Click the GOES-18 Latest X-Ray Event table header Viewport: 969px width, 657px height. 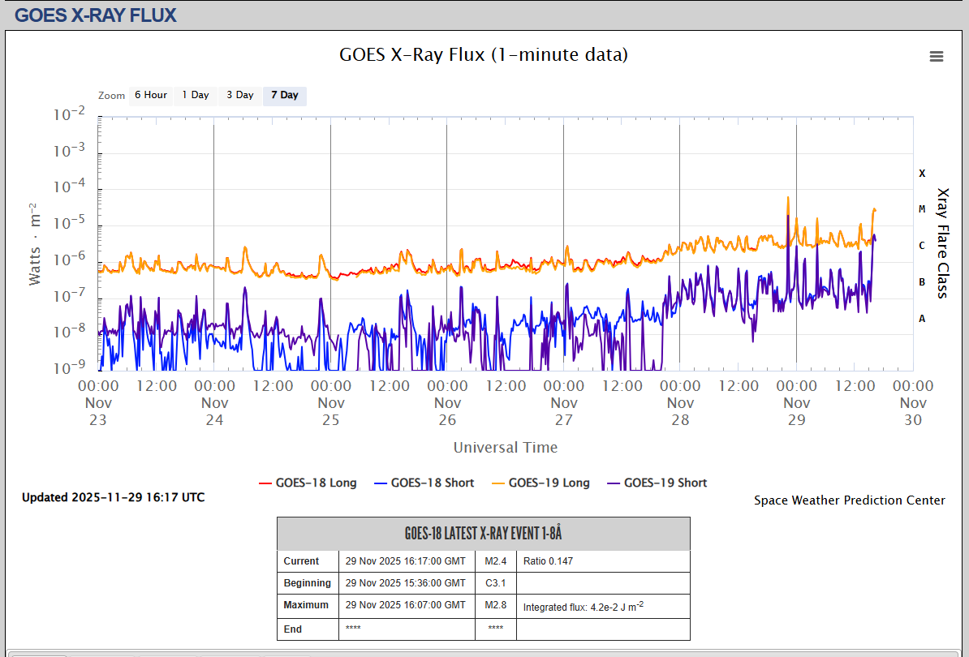(483, 534)
